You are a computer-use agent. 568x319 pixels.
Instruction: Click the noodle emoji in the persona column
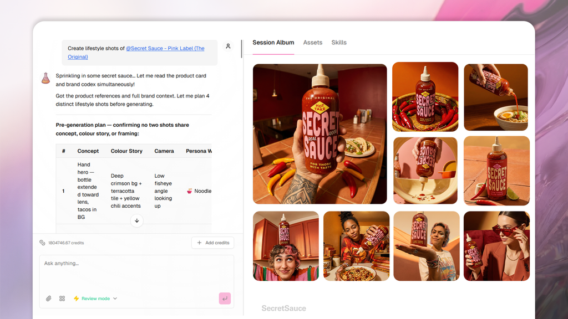[x=190, y=191]
